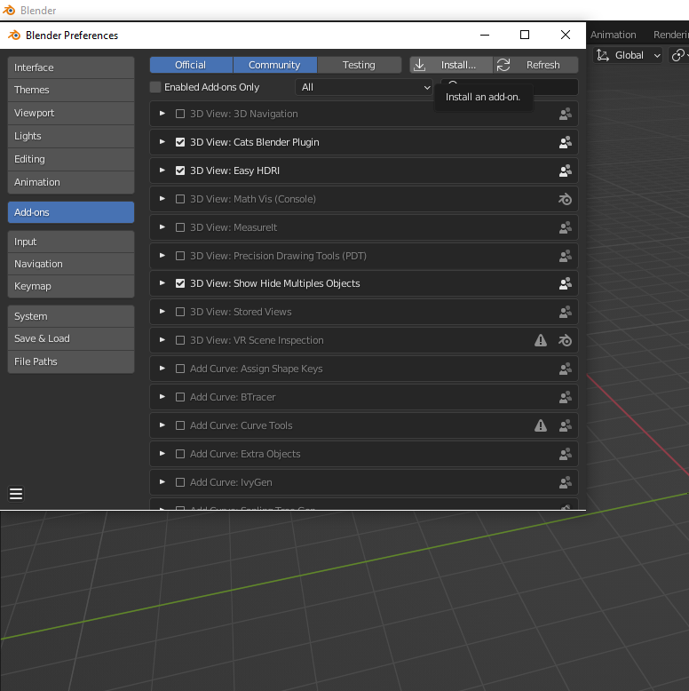This screenshot has height=691, width=689.
Task: Click the community icon on Easy HDRI row
Action: pyautogui.click(x=565, y=171)
